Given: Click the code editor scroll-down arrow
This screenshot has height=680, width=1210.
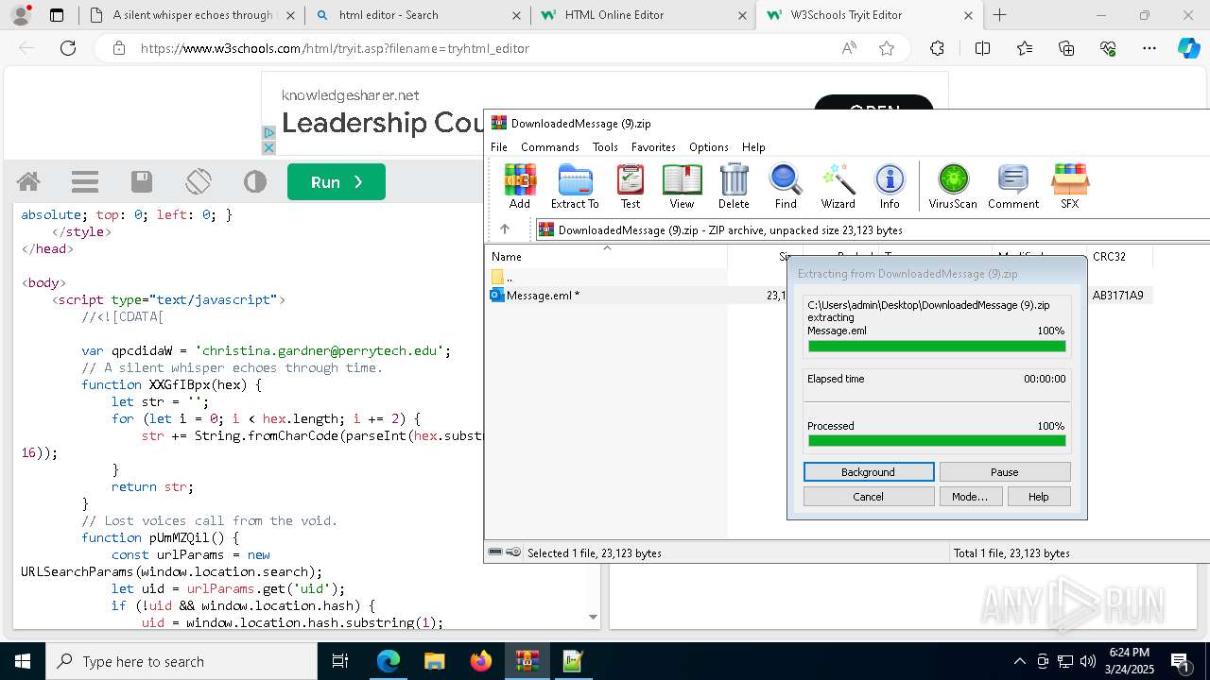Looking at the screenshot, I should (594, 618).
